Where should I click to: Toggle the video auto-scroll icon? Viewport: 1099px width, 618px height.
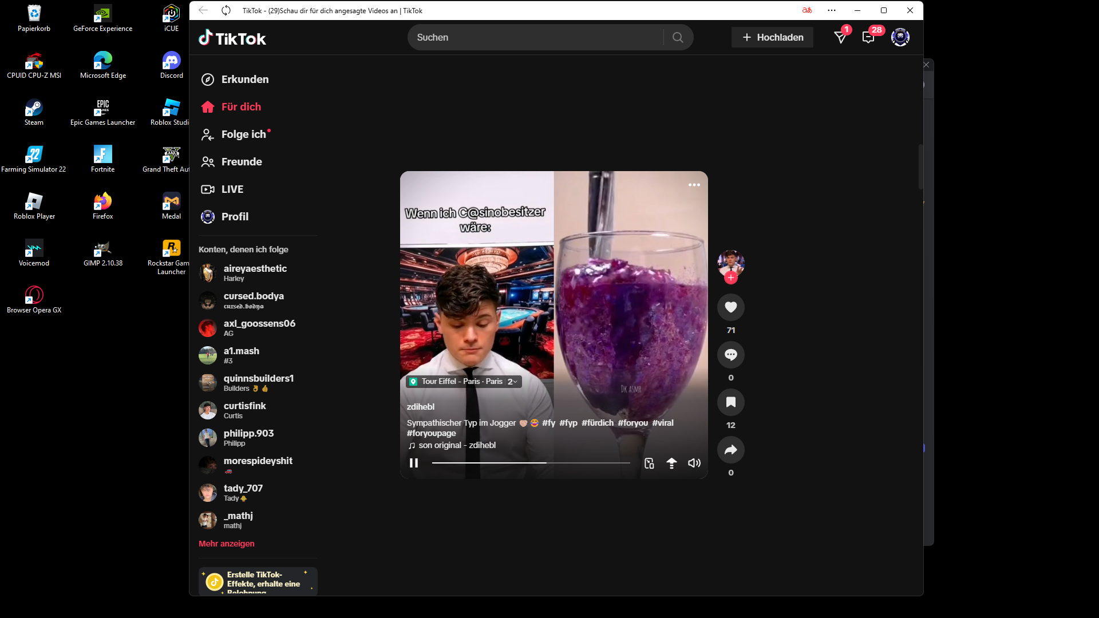[x=671, y=463]
